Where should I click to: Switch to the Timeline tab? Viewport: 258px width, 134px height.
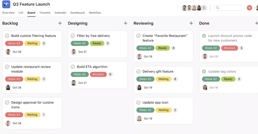[x=45, y=13]
